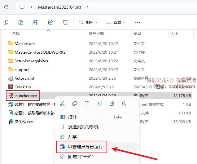197x164 pixels.
Task: Click the context menu Paste icon
Action: [x=87, y=104]
